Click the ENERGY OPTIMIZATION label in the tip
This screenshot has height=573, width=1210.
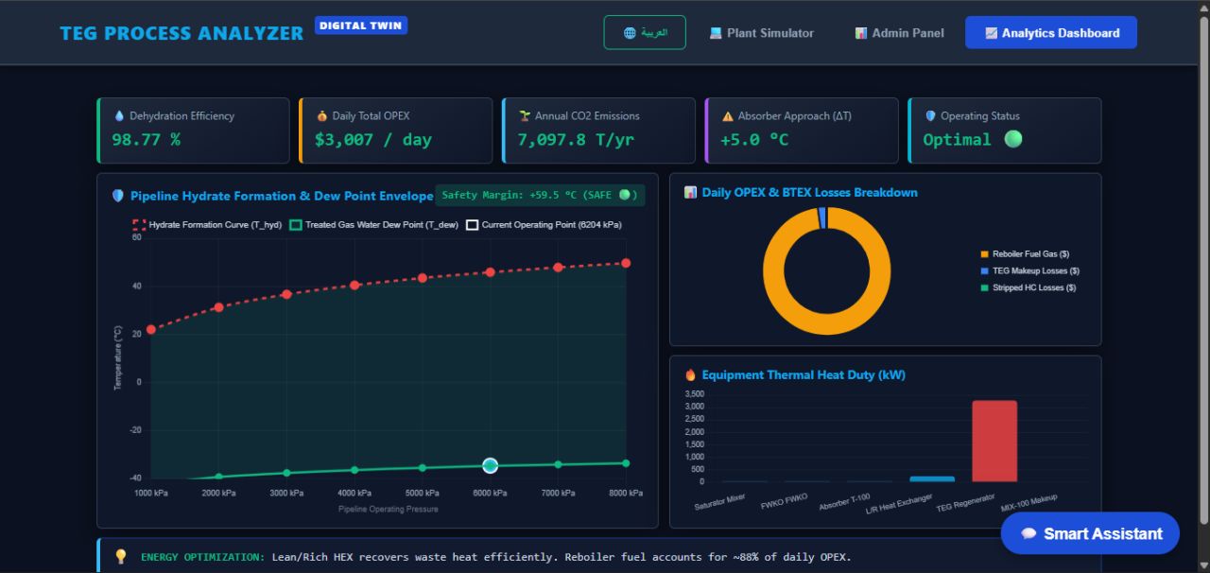tap(202, 557)
